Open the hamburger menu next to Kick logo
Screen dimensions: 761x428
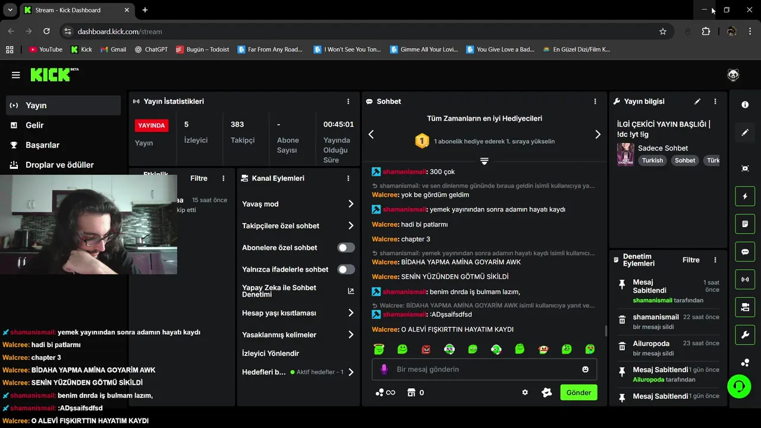click(16, 75)
